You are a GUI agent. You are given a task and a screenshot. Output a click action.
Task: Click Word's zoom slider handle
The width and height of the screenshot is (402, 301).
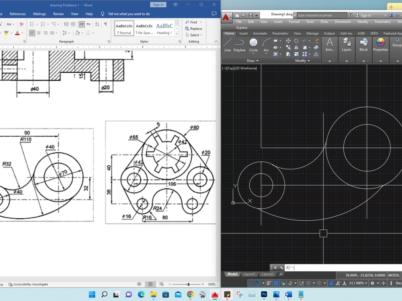189,284
